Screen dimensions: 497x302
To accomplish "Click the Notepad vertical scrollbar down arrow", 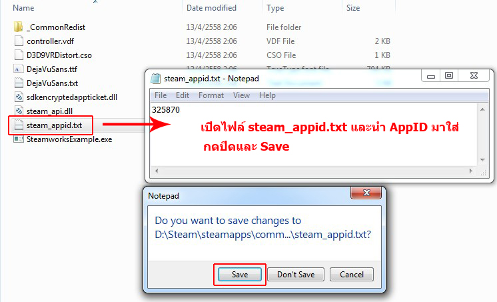I will (482, 159).
